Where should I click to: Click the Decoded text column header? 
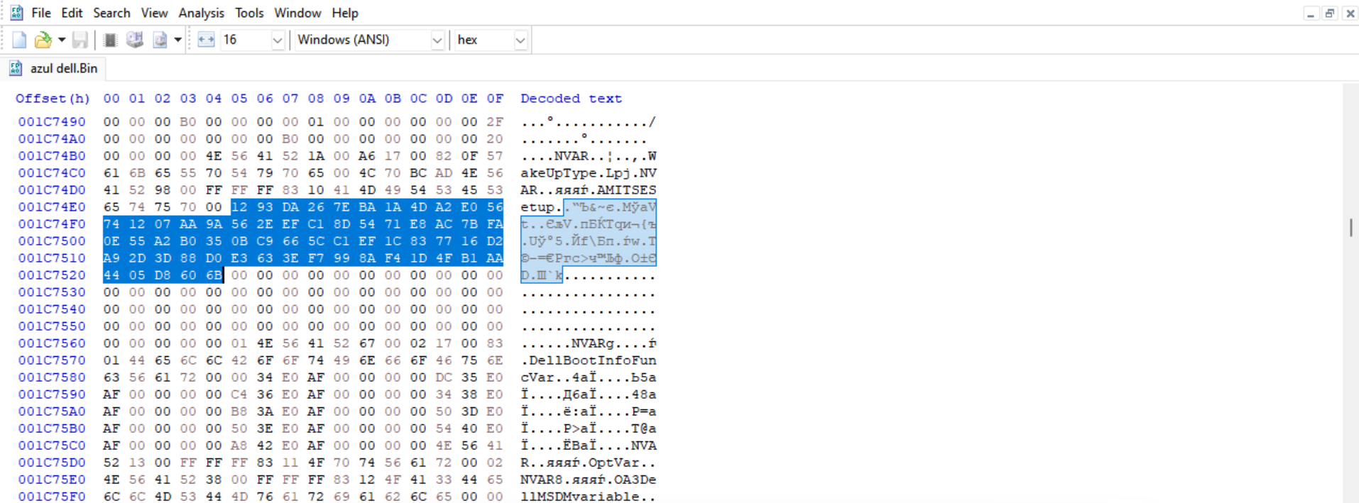[571, 99]
